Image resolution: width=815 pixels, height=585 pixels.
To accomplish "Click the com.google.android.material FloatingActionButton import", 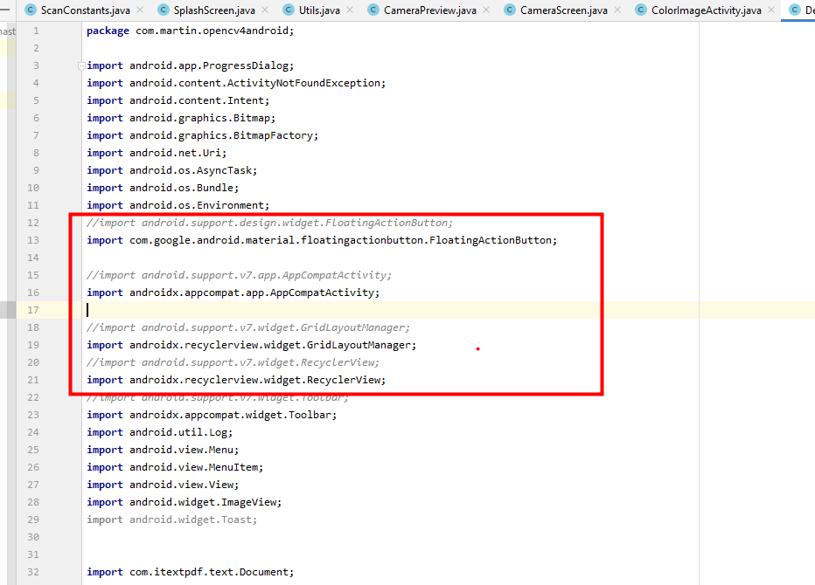I will click(x=322, y=240).
